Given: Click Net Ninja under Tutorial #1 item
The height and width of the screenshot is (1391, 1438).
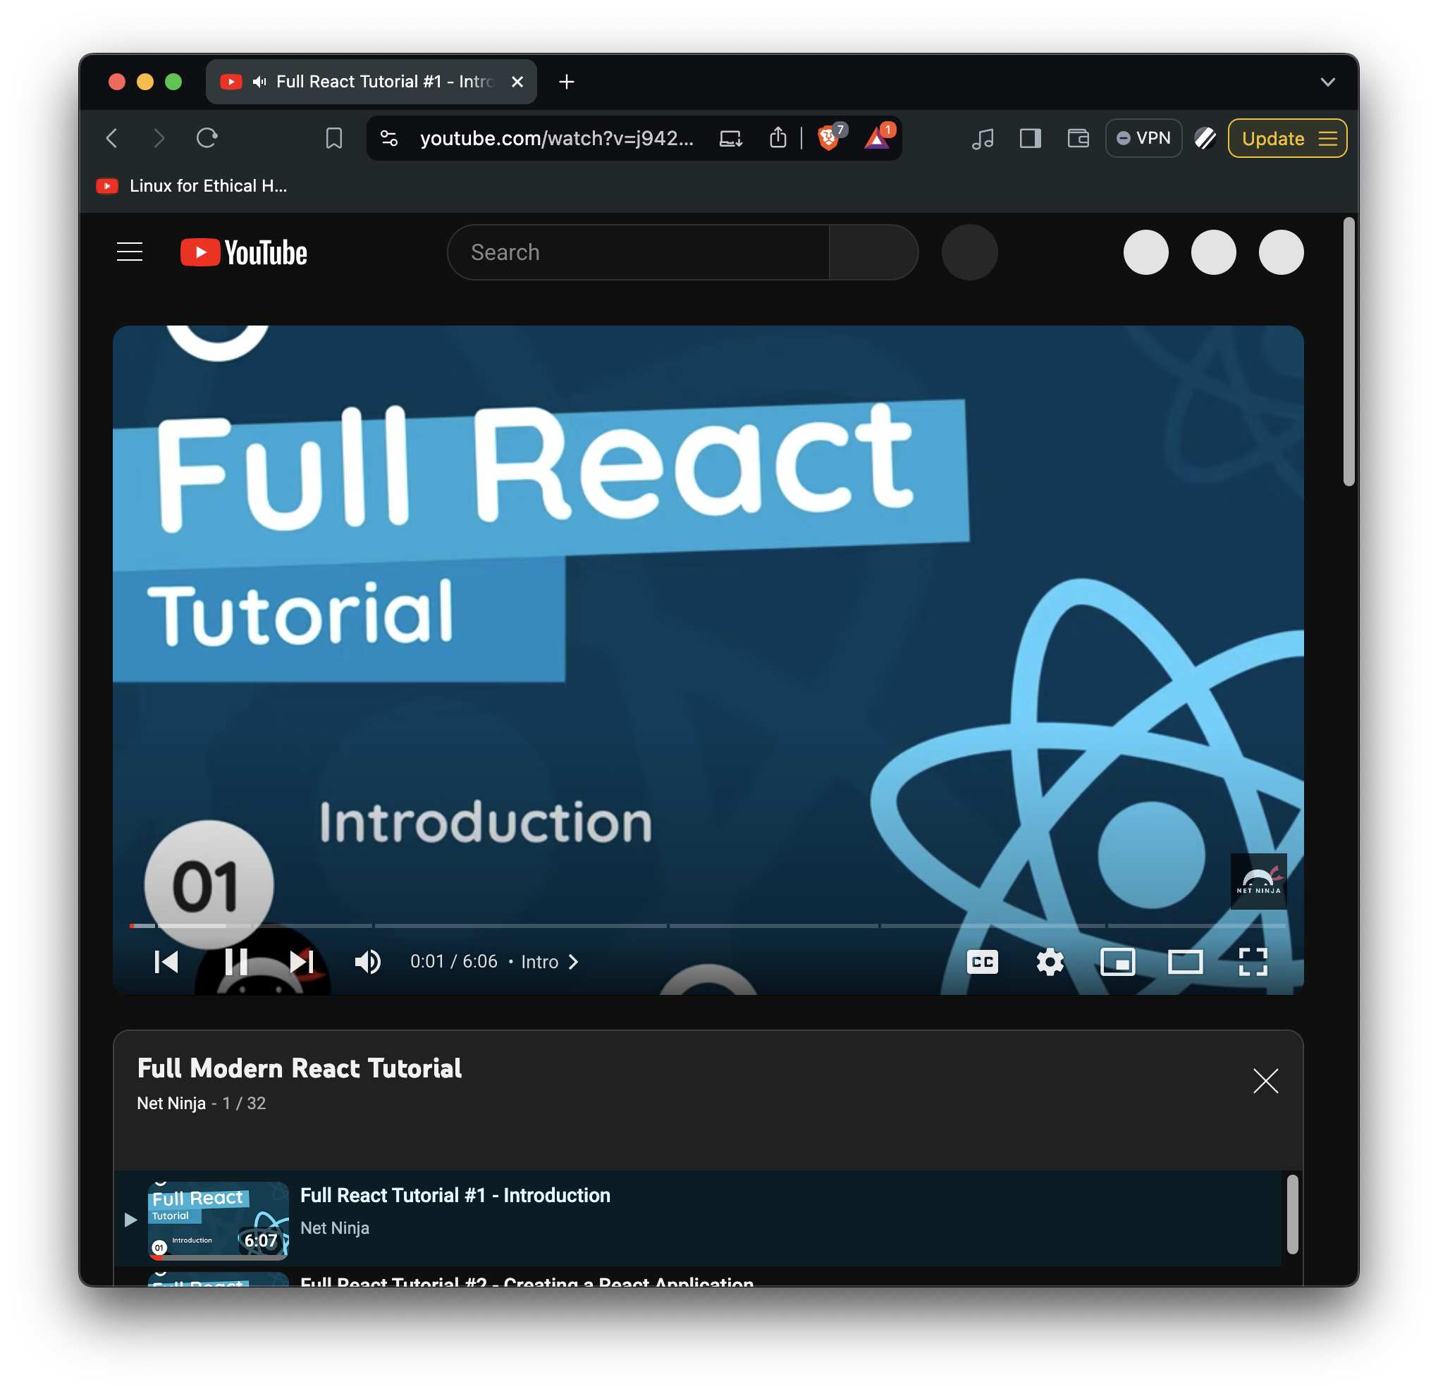Looking at the screenshot, I should coord(335,1228).
